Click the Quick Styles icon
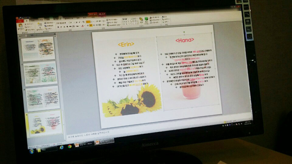 click(x=146, y=20)
